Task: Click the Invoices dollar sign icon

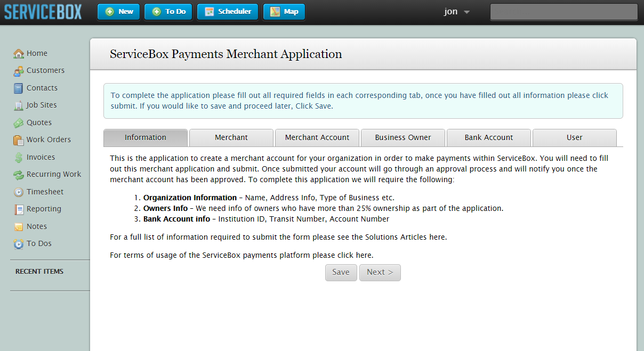Action: click(19, 158)
